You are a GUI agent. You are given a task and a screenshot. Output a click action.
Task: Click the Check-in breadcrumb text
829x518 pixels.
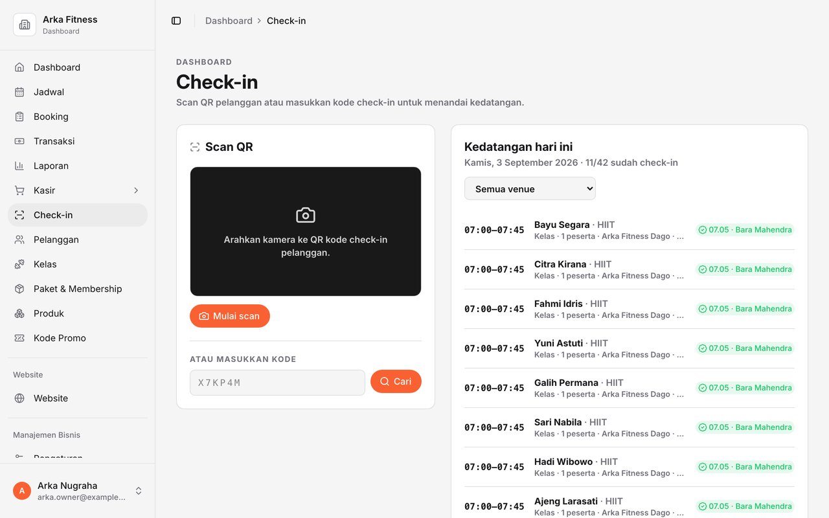coord(286,21)
